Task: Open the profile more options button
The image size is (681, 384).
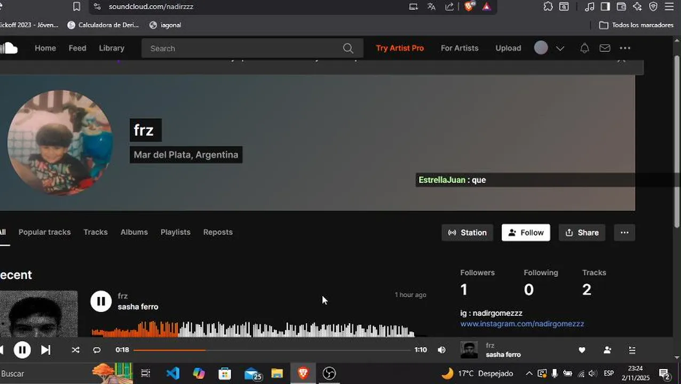Action: click(x=624, y=233)
